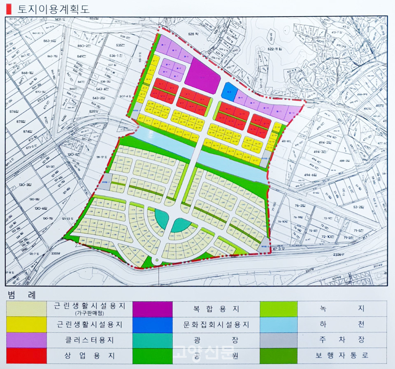Click the red marker beside the title
395x369 pixels.
tap(9, 9)
